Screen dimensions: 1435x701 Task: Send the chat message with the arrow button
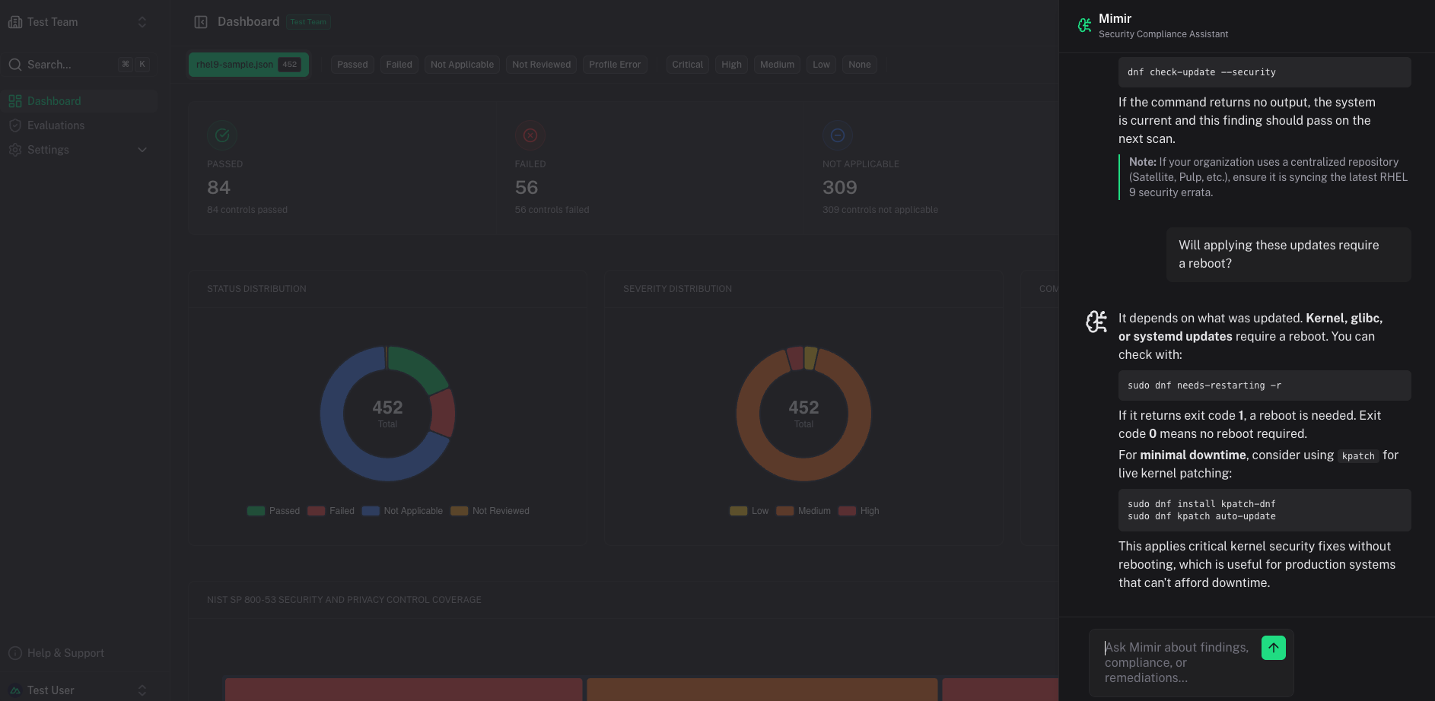pos(1273,647)
